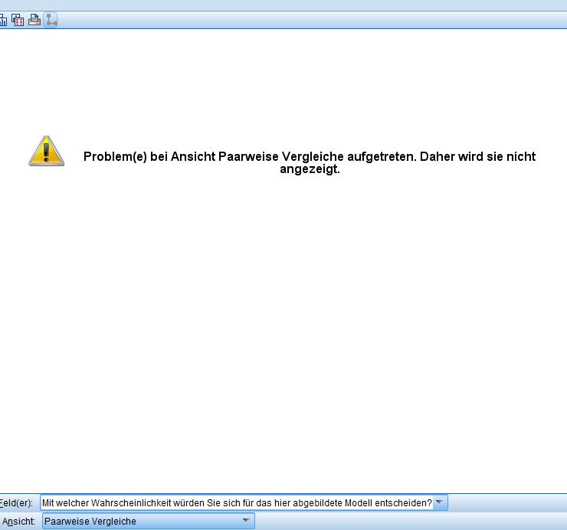Click the copy table data icon
The image size is (567, 530).
(18, 20)
